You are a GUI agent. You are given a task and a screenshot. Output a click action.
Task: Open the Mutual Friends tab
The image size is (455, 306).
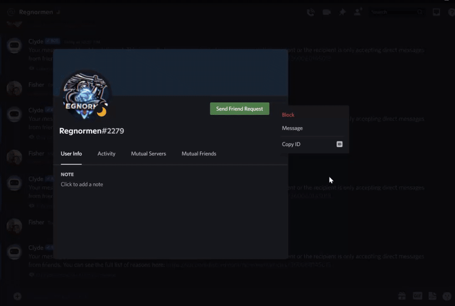pos(199,153)
